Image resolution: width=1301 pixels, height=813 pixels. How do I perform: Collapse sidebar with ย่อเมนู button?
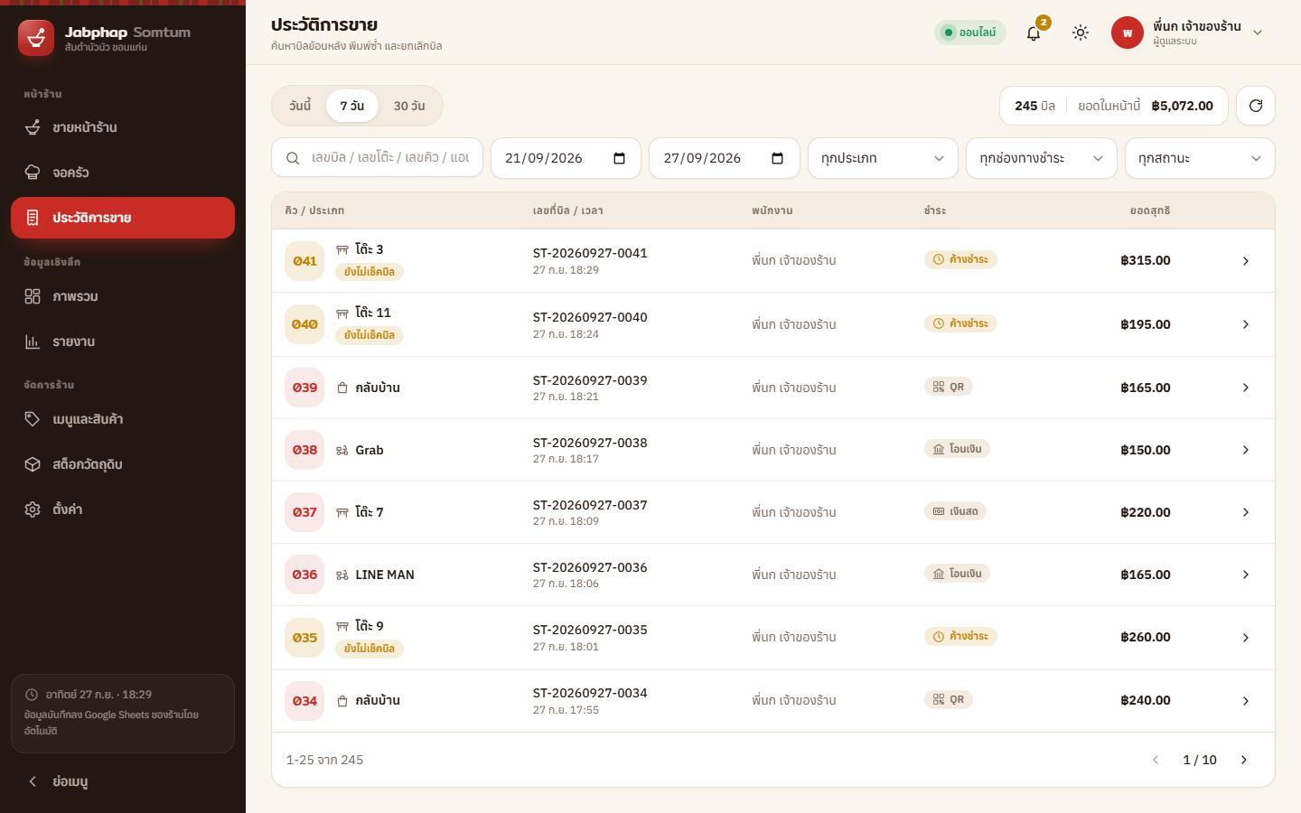click(x=123, y=781)
